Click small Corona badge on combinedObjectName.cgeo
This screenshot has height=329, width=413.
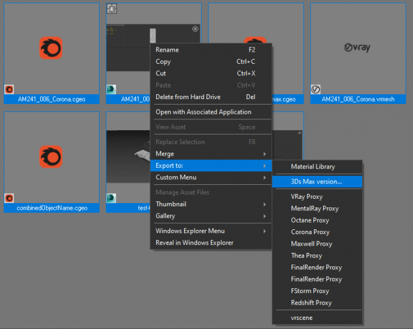[x=9, y=198]
